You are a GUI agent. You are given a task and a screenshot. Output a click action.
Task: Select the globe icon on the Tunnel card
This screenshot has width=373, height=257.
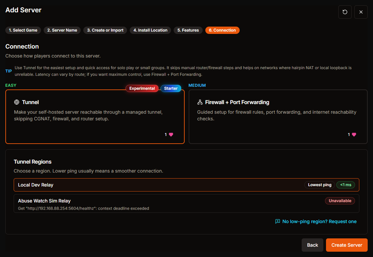(x=17, y=102)
